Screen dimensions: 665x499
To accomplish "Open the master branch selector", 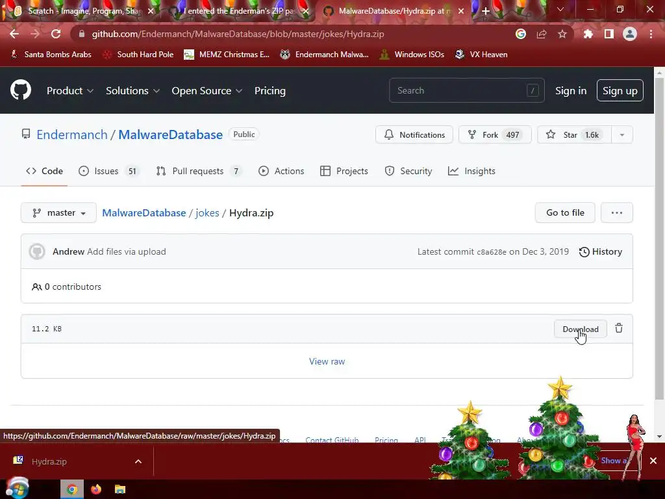I will tap(58, 212).
